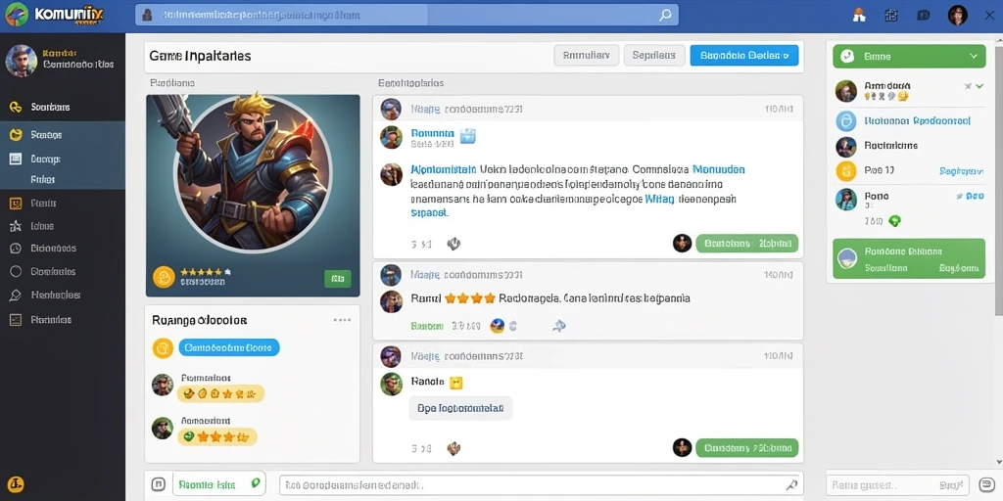This screenshot has height=501, width=1003.
Task: Click the blue link in the 'Poe 10' row
Action: tap(961, 171)
